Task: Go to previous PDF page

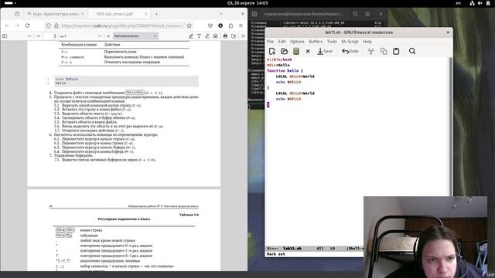Action: pos(29,36)
